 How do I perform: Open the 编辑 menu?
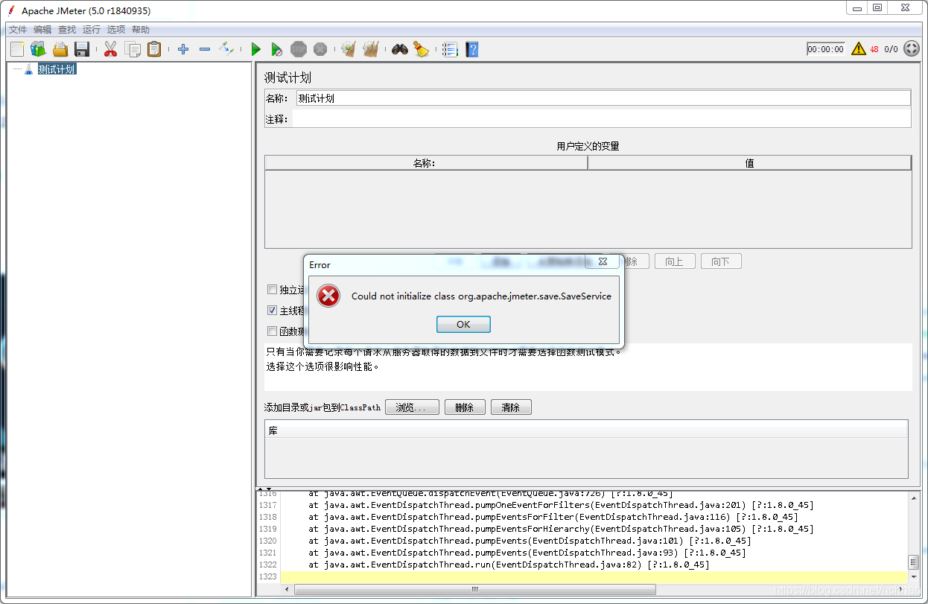tap(42, 30)
